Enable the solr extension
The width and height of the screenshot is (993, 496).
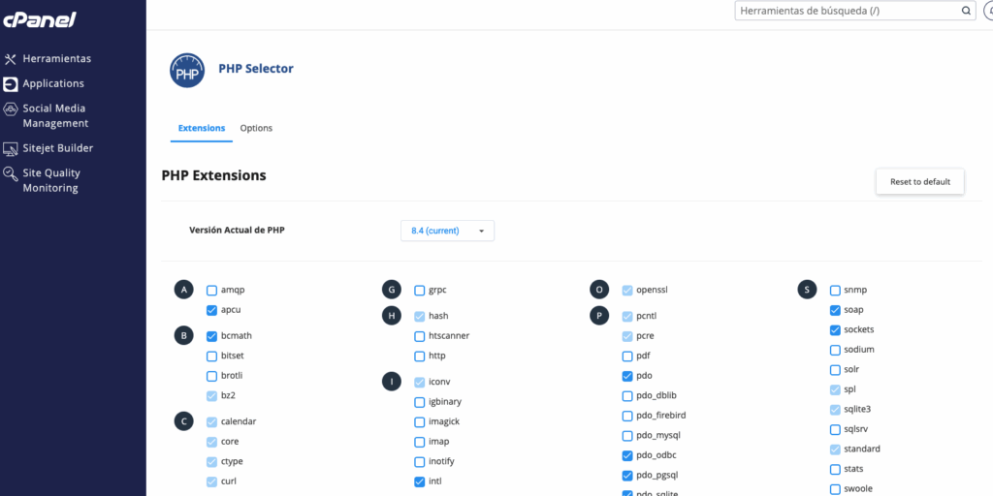(x=835, y=369)
